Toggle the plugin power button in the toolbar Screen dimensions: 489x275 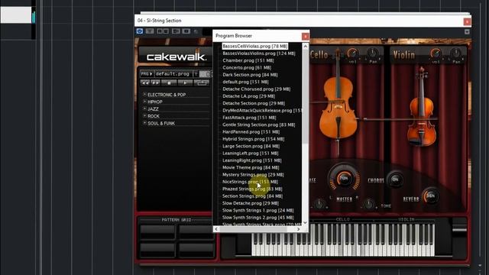139,31
